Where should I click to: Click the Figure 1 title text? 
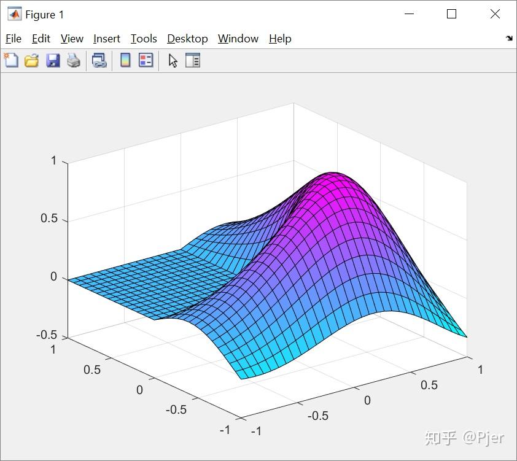[44, 15]
